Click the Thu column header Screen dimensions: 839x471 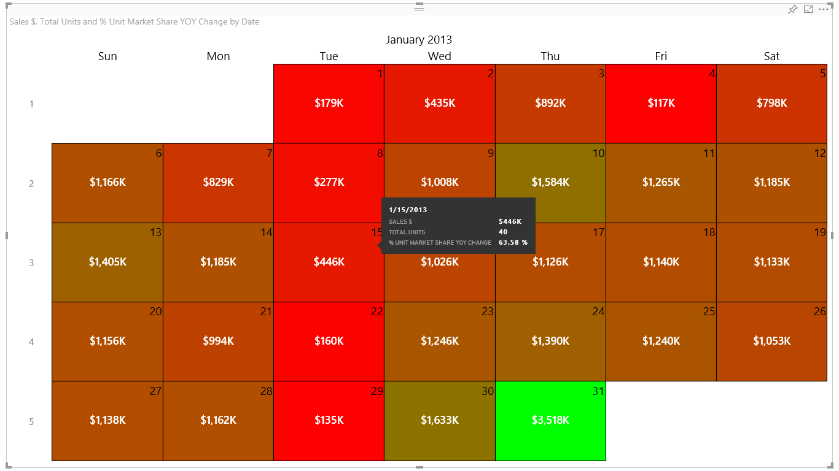(x=550, y=56)
